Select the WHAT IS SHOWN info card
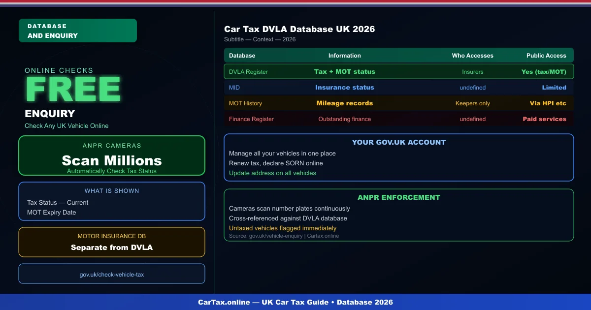 coord(111,201)
